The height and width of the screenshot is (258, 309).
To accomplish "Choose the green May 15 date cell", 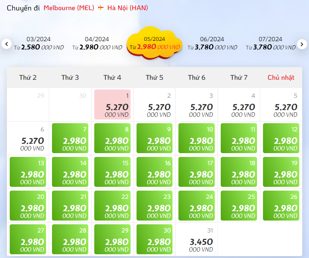I will (x=112, y=172).
